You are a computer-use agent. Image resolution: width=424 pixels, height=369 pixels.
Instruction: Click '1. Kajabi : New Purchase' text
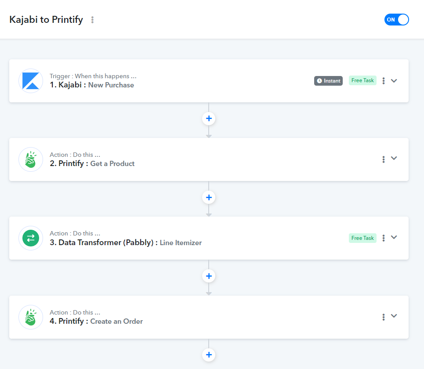pyautogui.click(x=92, y=85)
